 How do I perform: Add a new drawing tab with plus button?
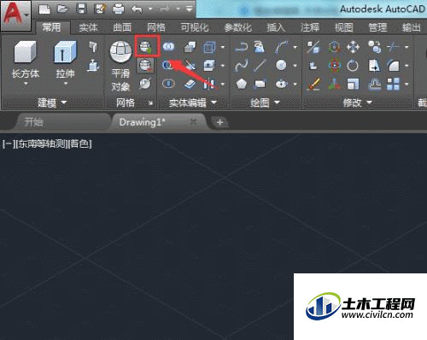pos(219,122)
